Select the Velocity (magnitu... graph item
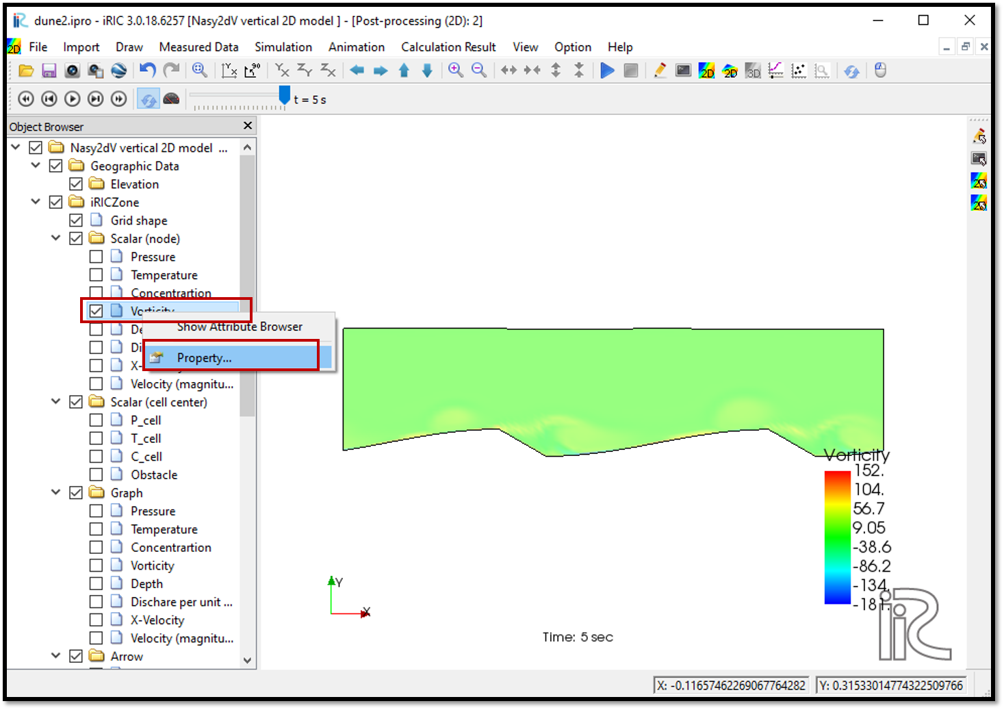 [x=182, y=638]
